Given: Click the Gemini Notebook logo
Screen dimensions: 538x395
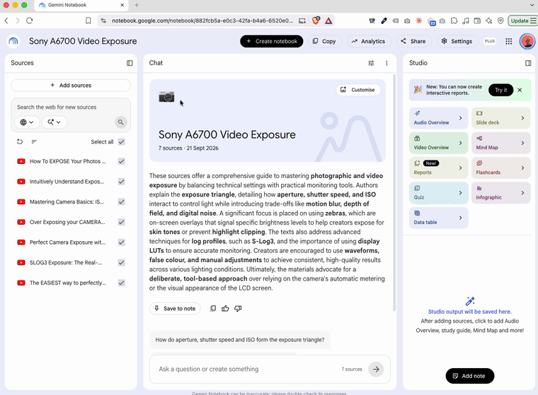Looking at the screenshot, I should [13, 42].
